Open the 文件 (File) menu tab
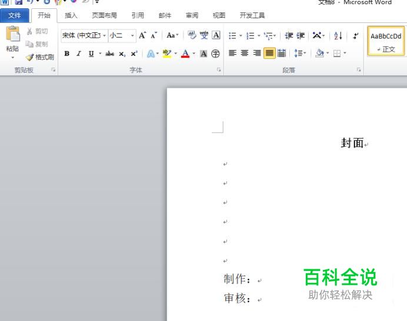This screenshot has width=407, height=321. (15, 15)
